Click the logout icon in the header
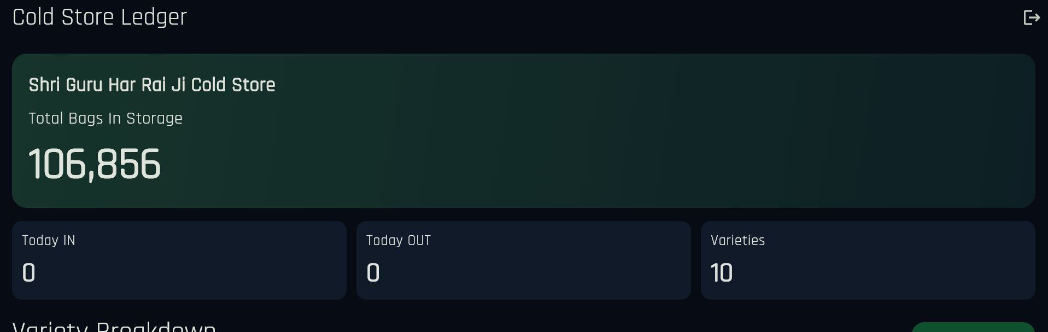This screenshot has width=1048, height=332. point(1031,18)
